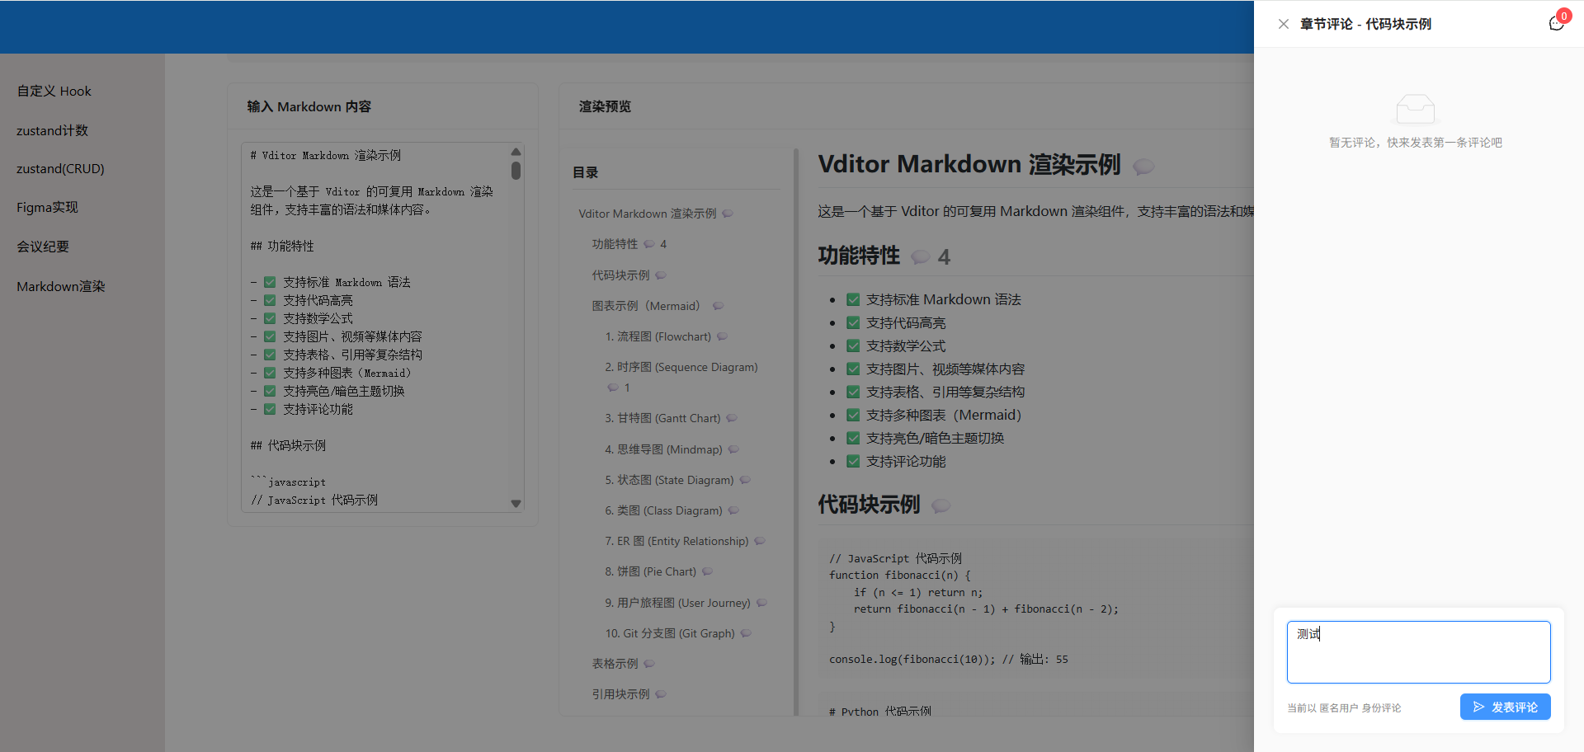Image resolution: width=1584 pixels, height=752 pixels.
Task: Toggle preview checkbox 支持亮色/暗色主题切换
Action: point(853,439)
